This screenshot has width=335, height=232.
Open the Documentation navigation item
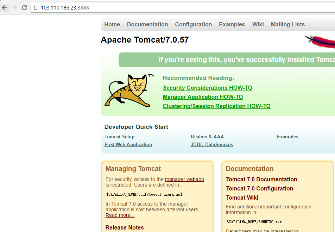pyautogui.click(x=147, y=24)
